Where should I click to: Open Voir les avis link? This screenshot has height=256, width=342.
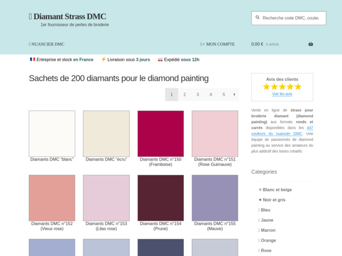pos(282,94)
